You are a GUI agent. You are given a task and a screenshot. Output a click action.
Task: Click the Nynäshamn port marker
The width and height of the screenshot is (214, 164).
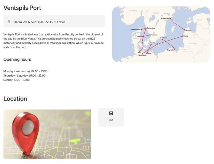click(170, 19)
